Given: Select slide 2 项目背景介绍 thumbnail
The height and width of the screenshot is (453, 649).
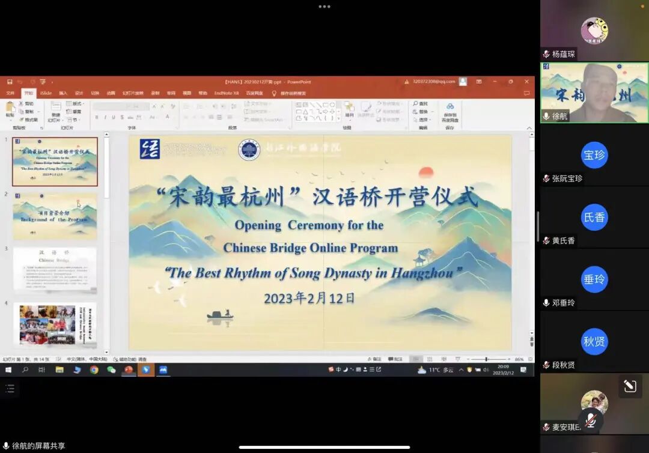Looking at the screenshot, I should tap(55, 216).
